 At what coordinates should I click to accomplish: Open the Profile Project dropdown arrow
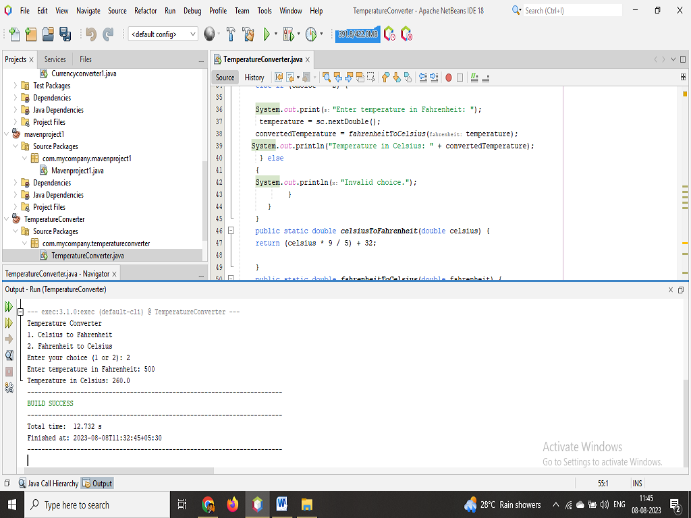(x=321, y=34)
